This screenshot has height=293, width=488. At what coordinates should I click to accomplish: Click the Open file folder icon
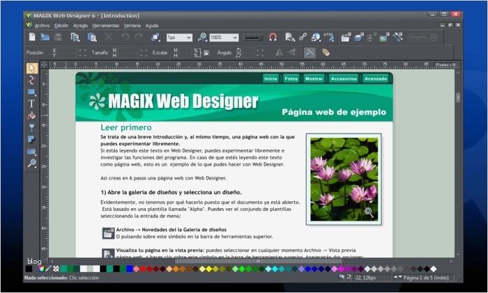coord(45,37)
